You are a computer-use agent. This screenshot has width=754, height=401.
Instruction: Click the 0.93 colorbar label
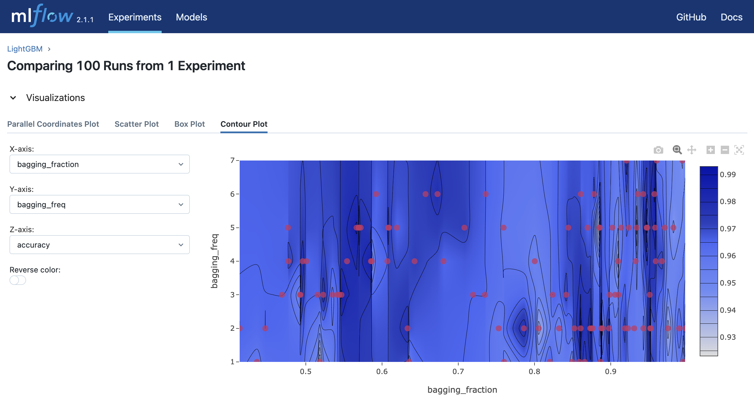[x=728, y=337]
